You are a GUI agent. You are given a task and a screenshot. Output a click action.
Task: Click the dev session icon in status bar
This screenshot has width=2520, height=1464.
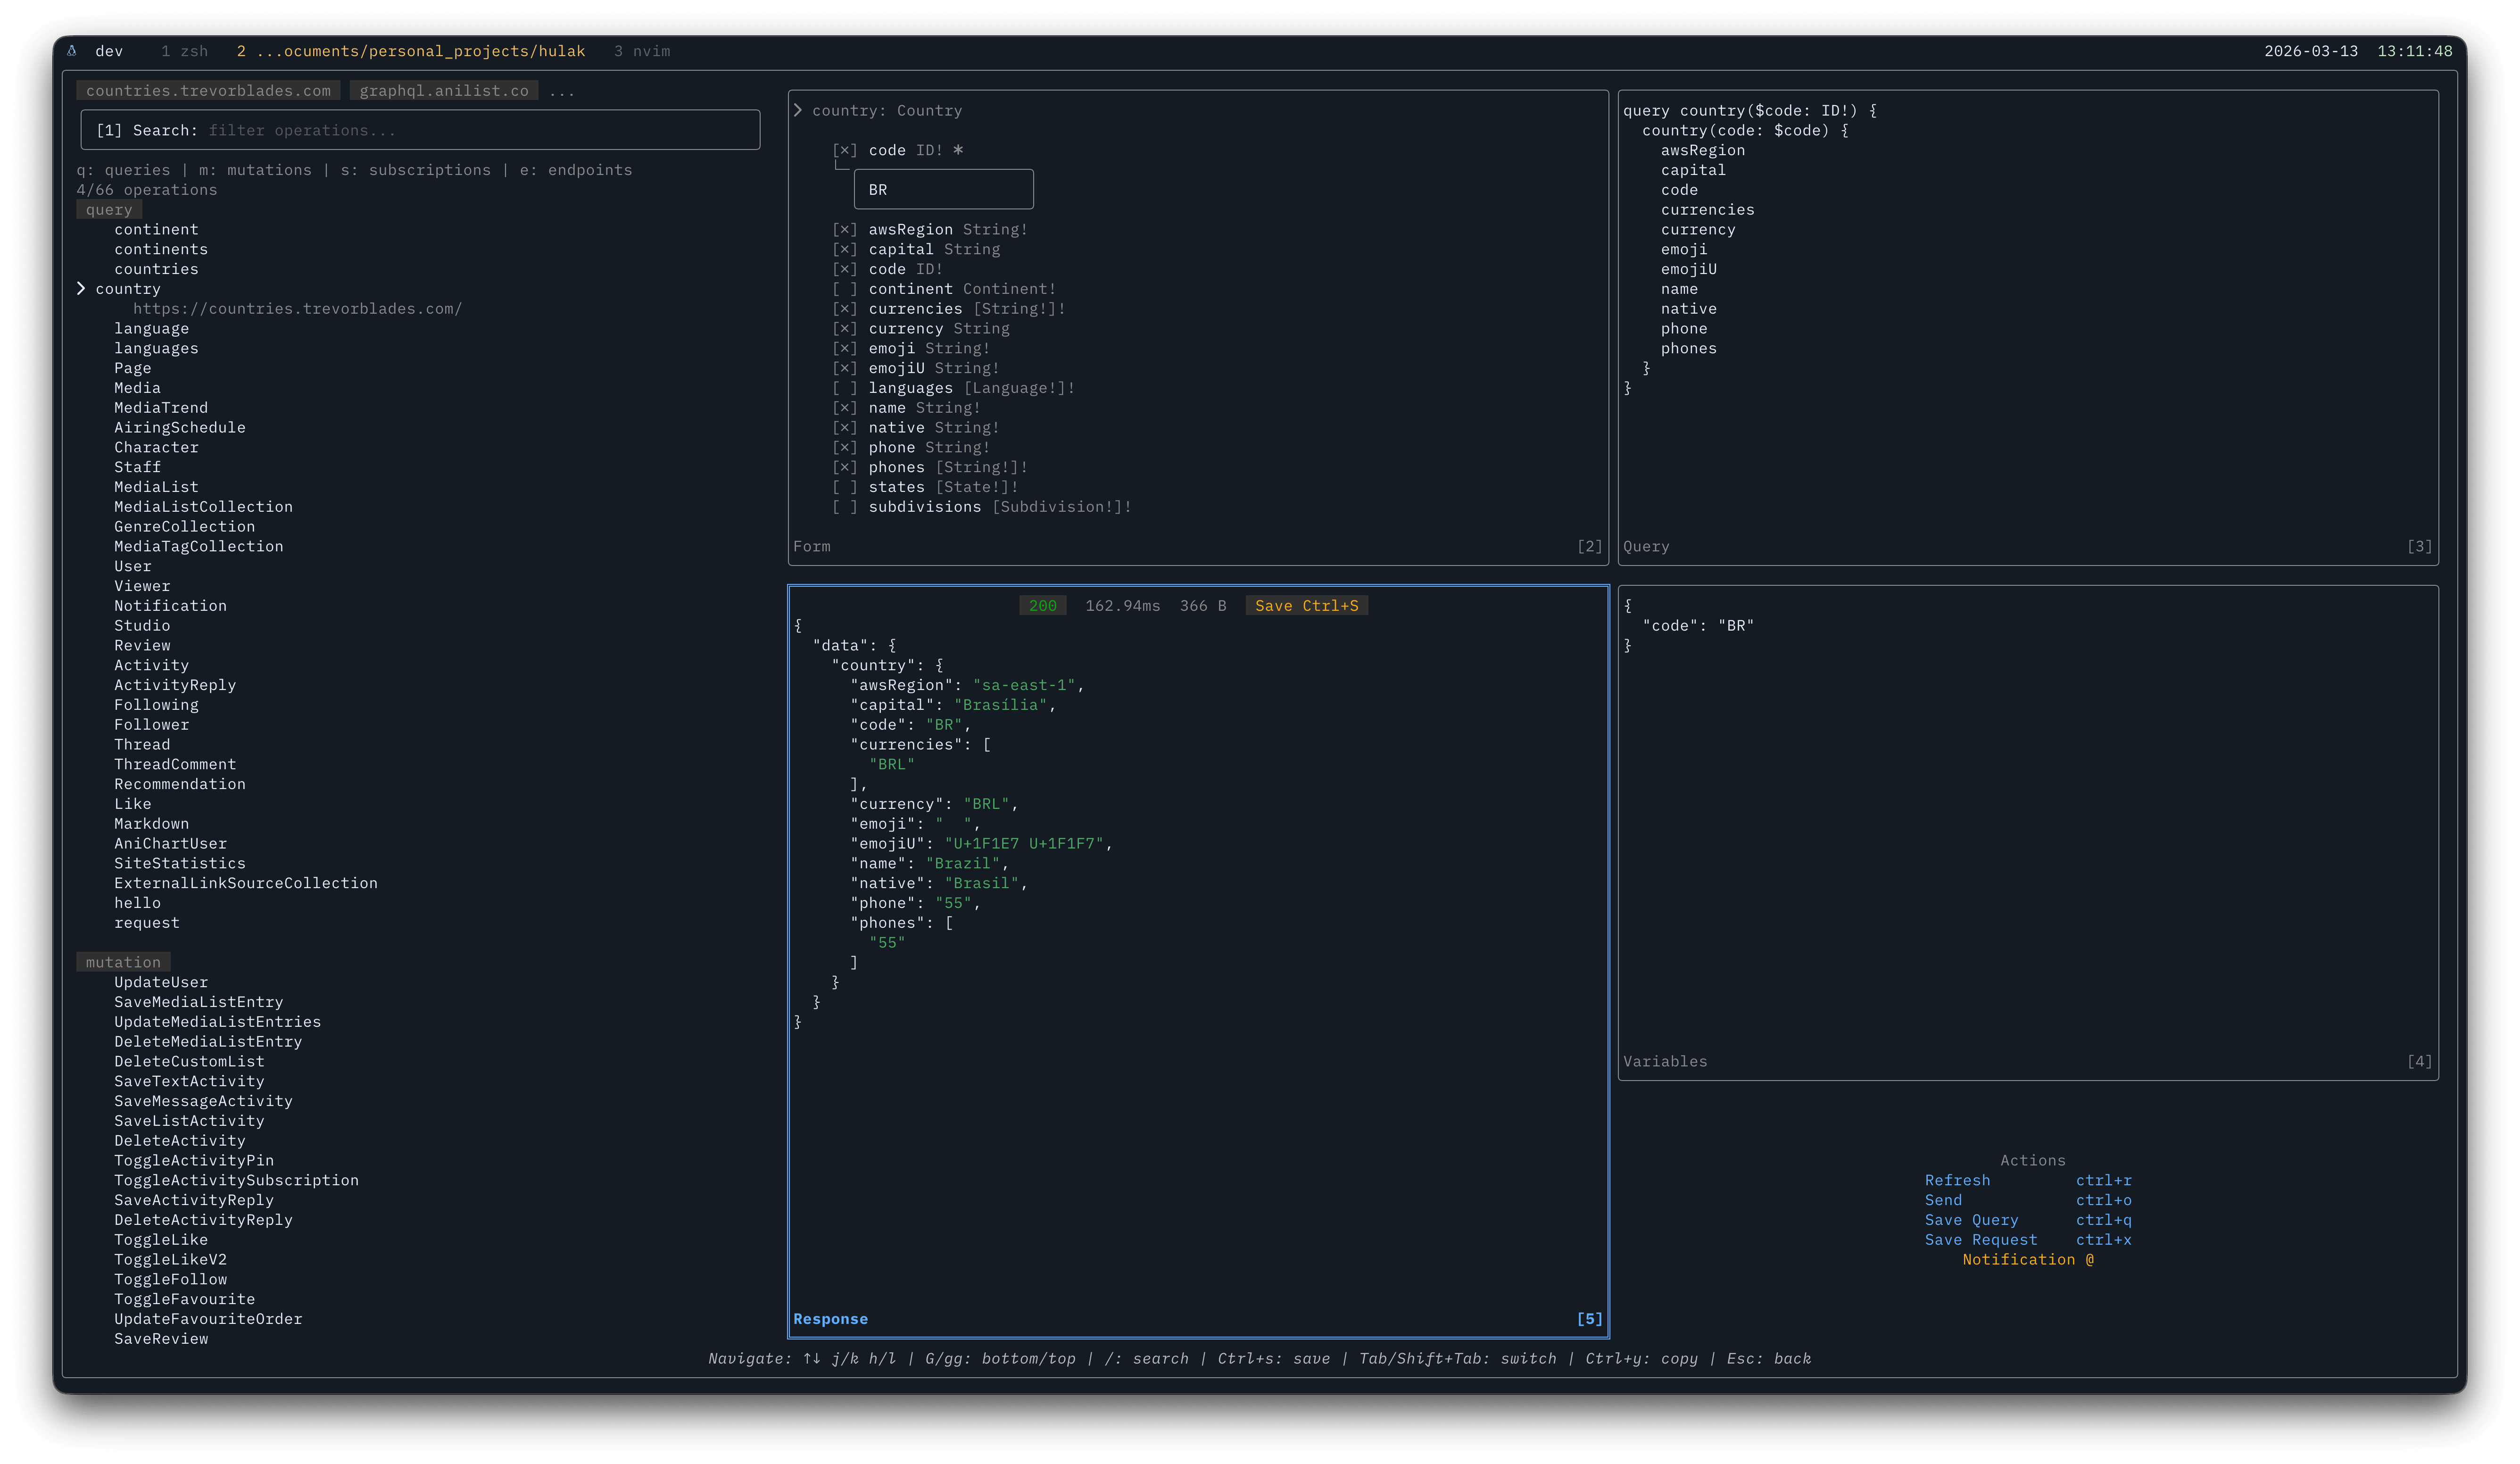click(x=72, y=51)
